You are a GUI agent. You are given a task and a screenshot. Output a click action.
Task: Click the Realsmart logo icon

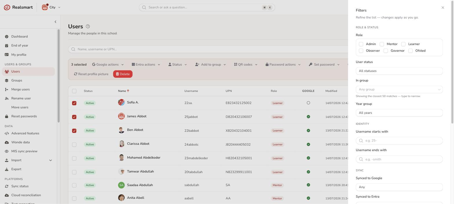pyautogui.click(x=7, y=7)
